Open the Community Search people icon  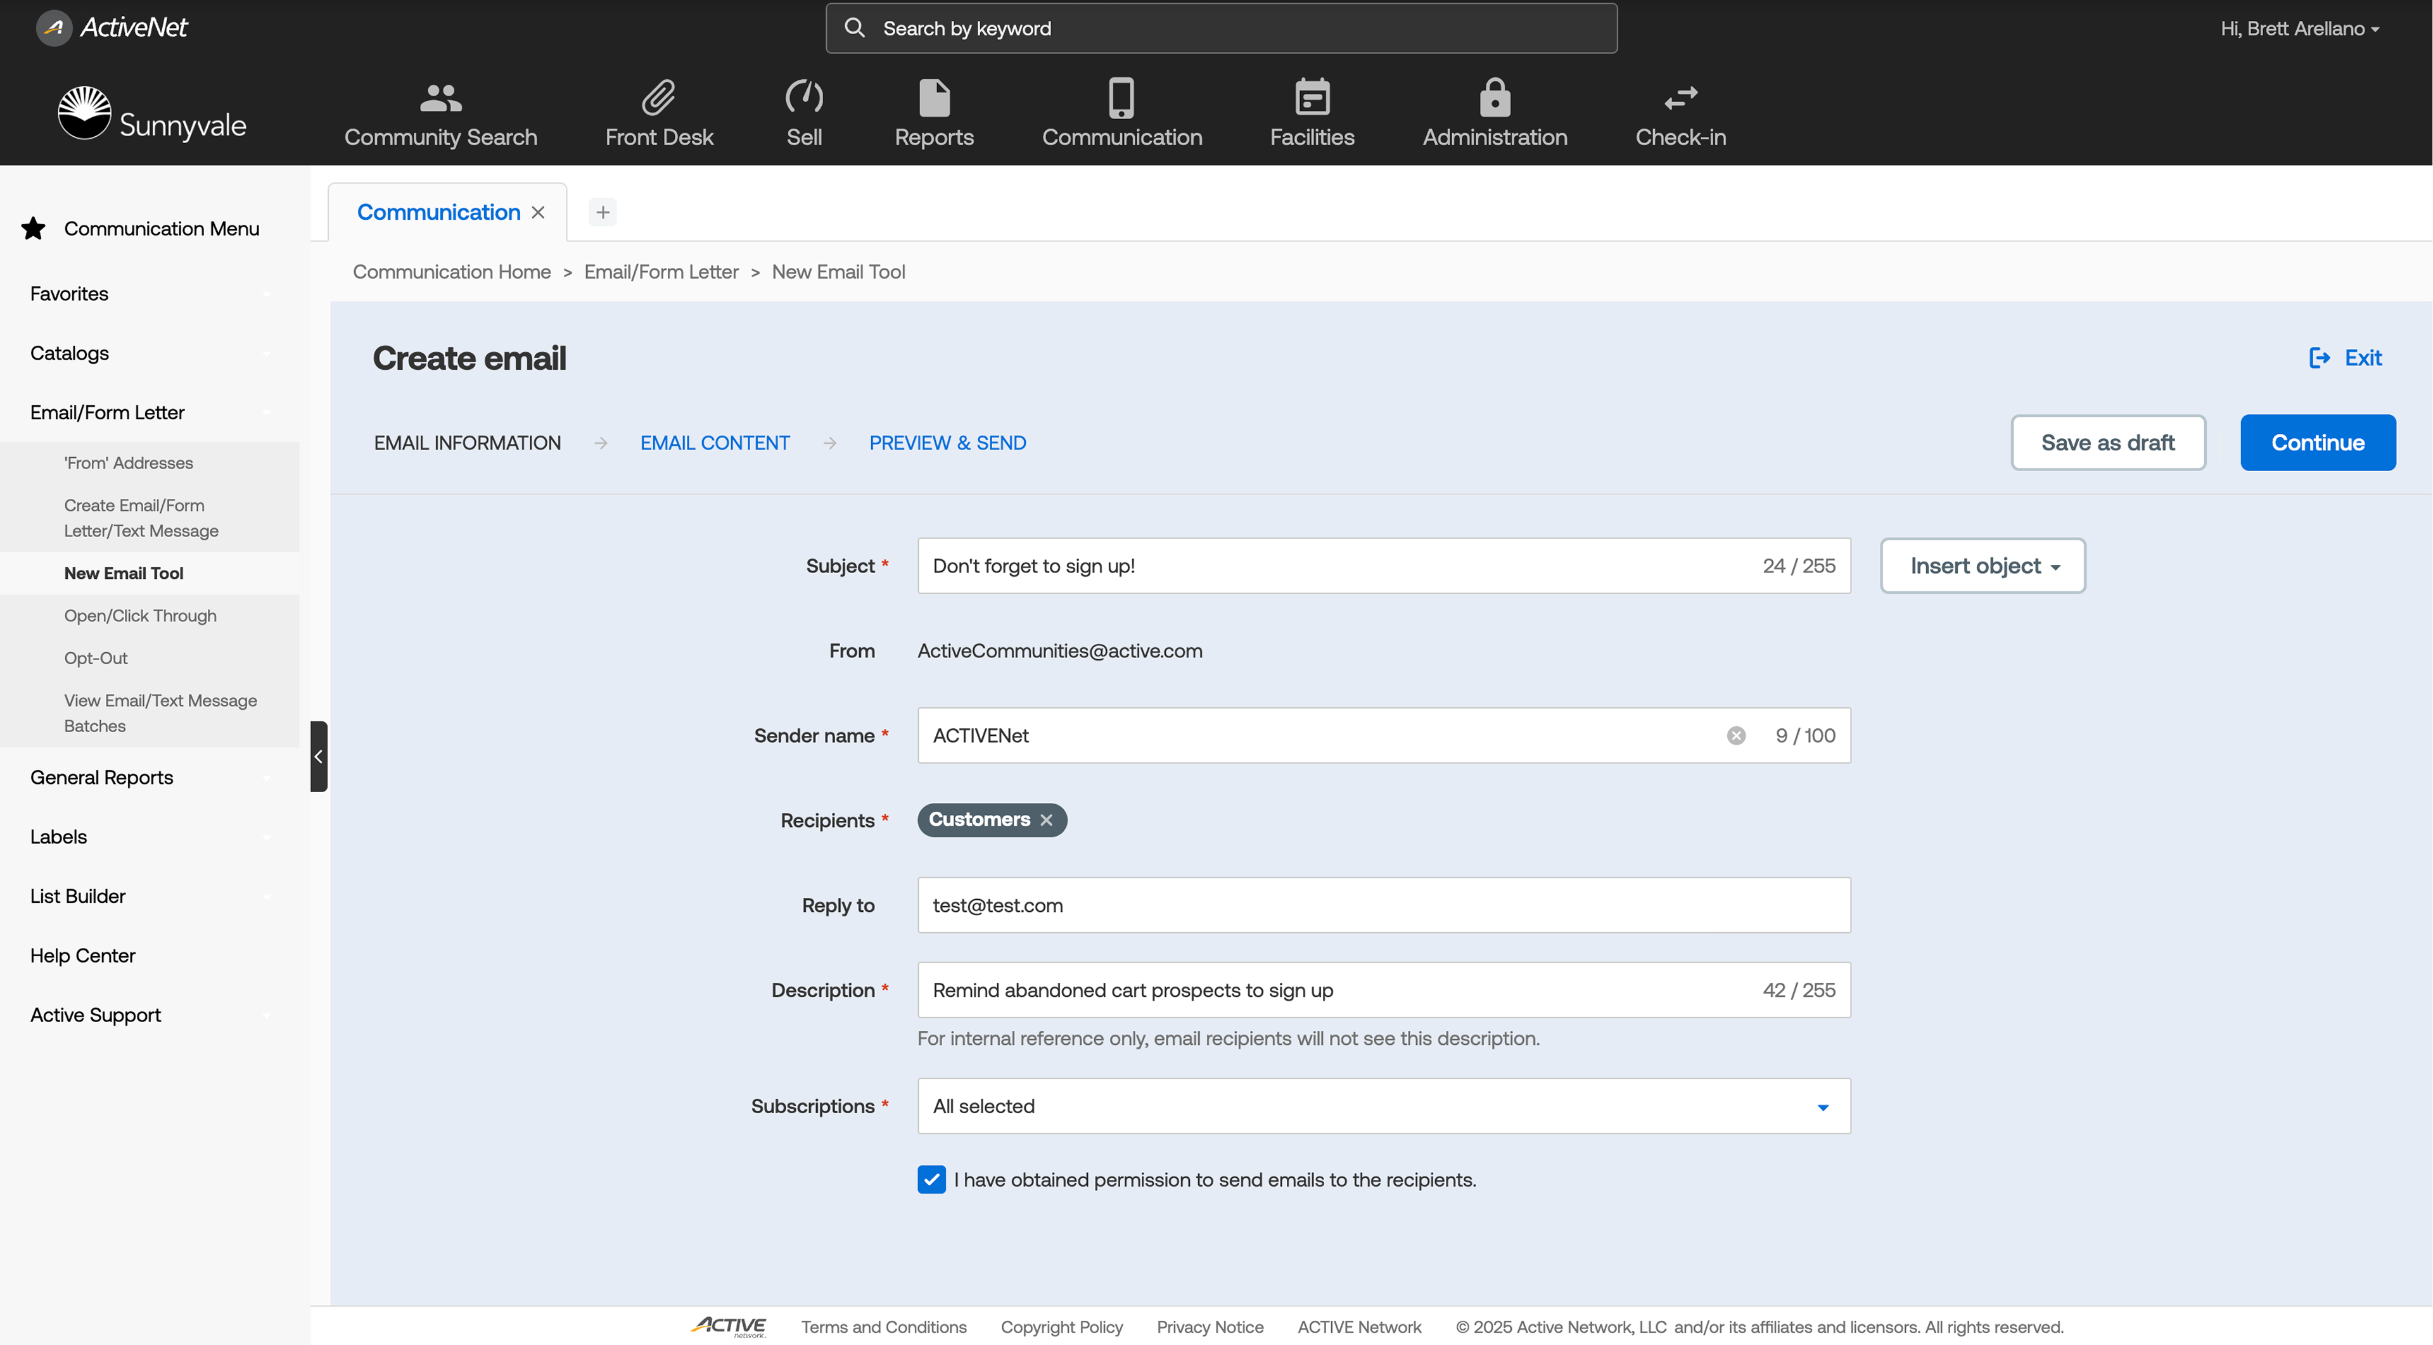[x=440, y=98]
